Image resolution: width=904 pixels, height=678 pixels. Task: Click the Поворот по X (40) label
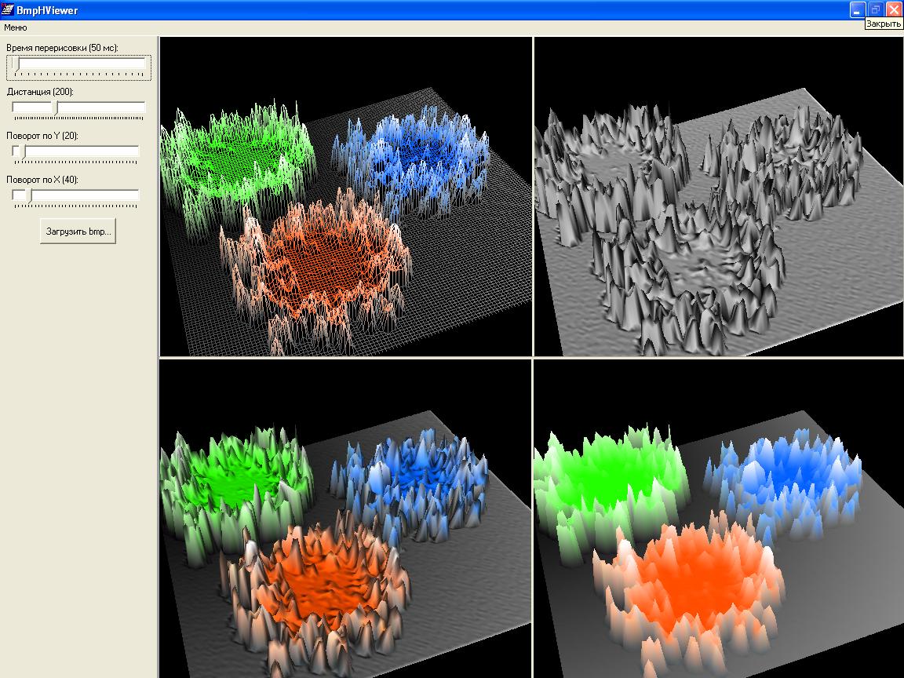click(42, 179)
